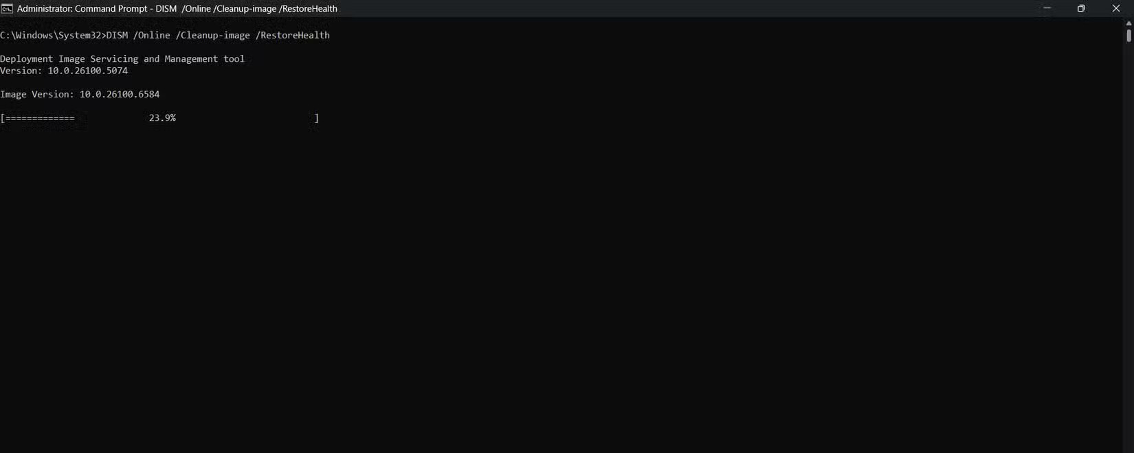Click the Version 10.0.26100.5074 line
The width and height of the screenshot is (1134, 453).
(x=64, y=71)
